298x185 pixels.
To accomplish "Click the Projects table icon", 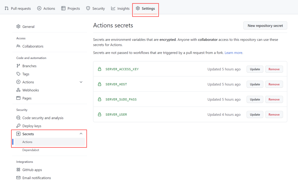I will (x=63, y=8).
